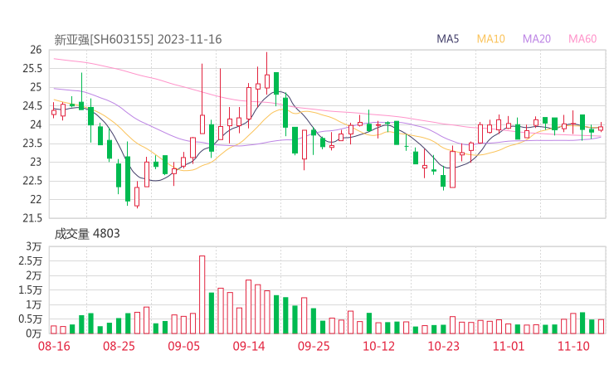Select the 08-25 date label
614x365 pixels.
[x=119, y=346]
